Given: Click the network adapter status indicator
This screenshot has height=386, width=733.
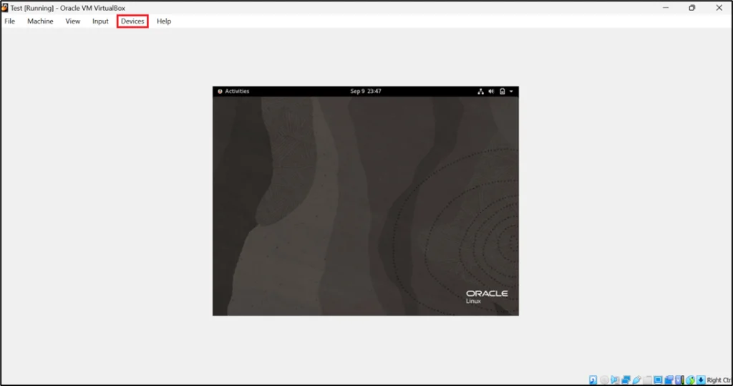Looking at the screenshot, I should click(x=626, y=380).
